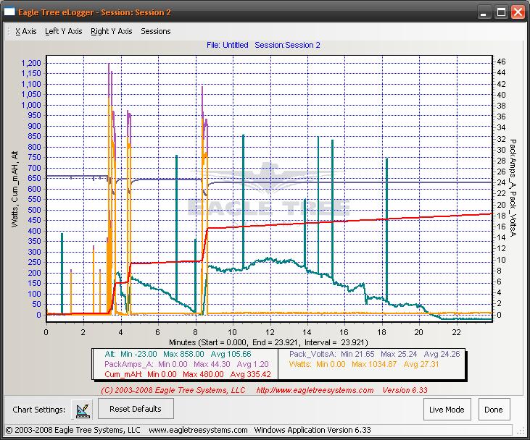The height and width of the screenshot is (440, 530).
Task: Click the 22 tick on minutes axis
Action: pyautogui.click(x=456, y=332)
